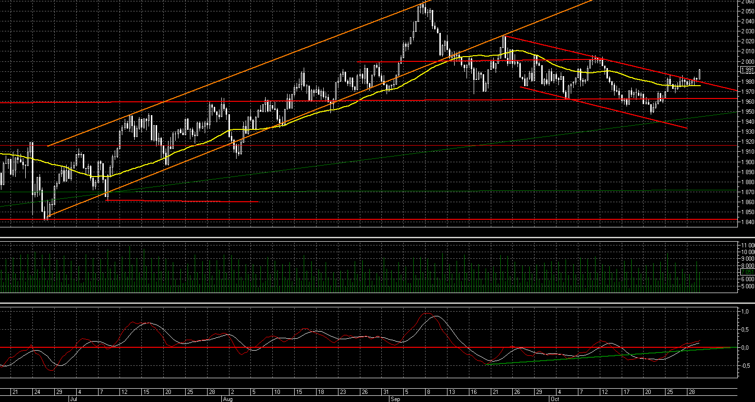755x402 pixels.
Task: Click the Oct month label
Action: (x=555, y=399)
